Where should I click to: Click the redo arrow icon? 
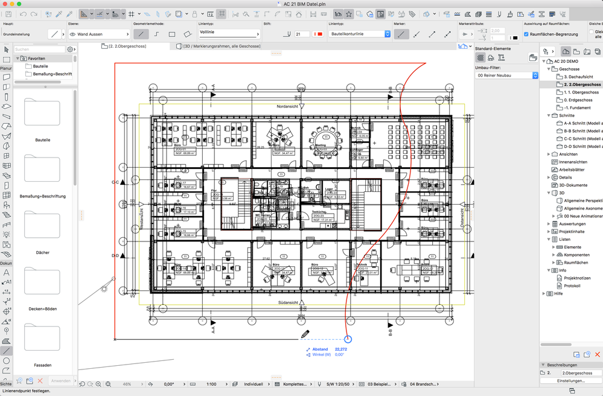coord(34,14)
